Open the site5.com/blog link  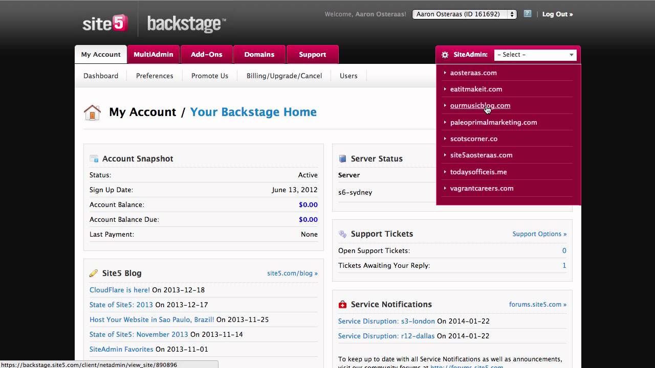[x=292, y=273]
